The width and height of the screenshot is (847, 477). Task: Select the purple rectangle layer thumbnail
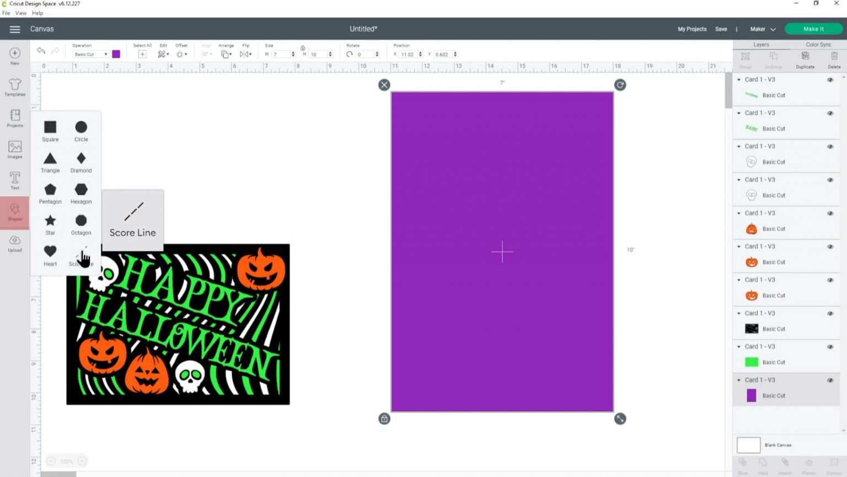pos(751,395)
